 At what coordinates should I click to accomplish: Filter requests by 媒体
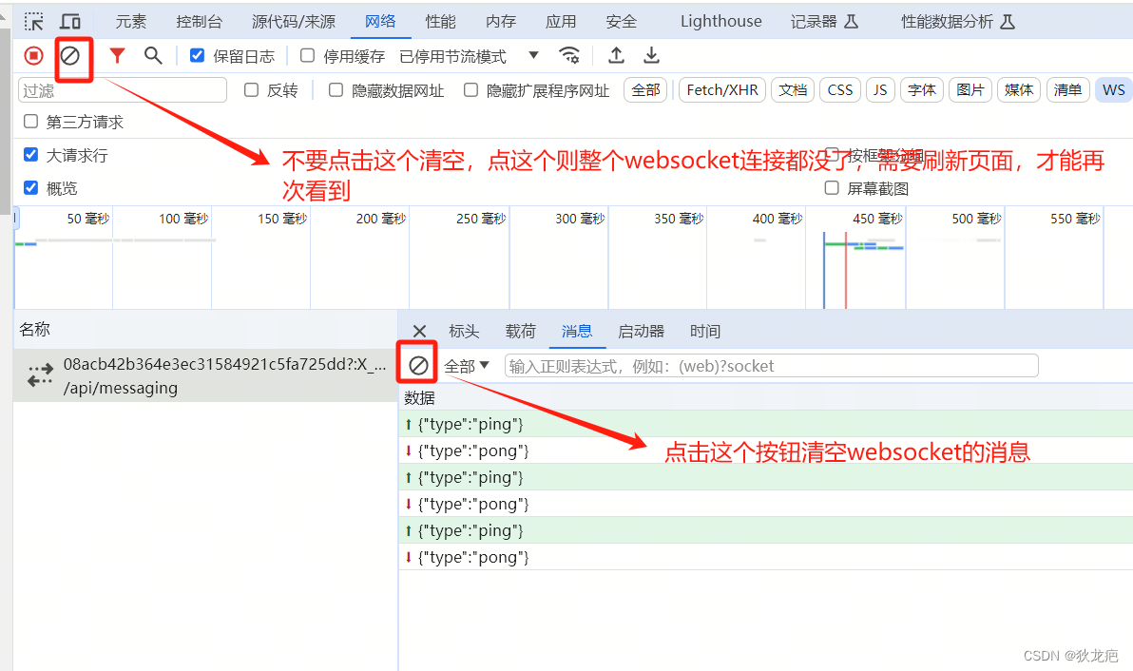(x=1018, y=90)
